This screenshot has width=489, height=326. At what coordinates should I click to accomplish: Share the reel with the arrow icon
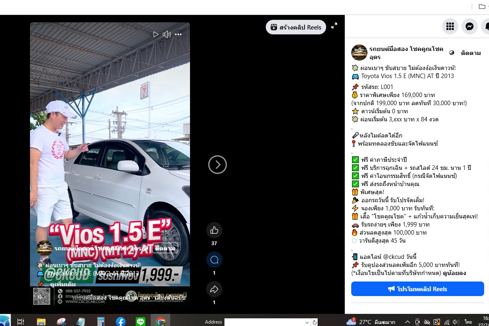[214, 289]
